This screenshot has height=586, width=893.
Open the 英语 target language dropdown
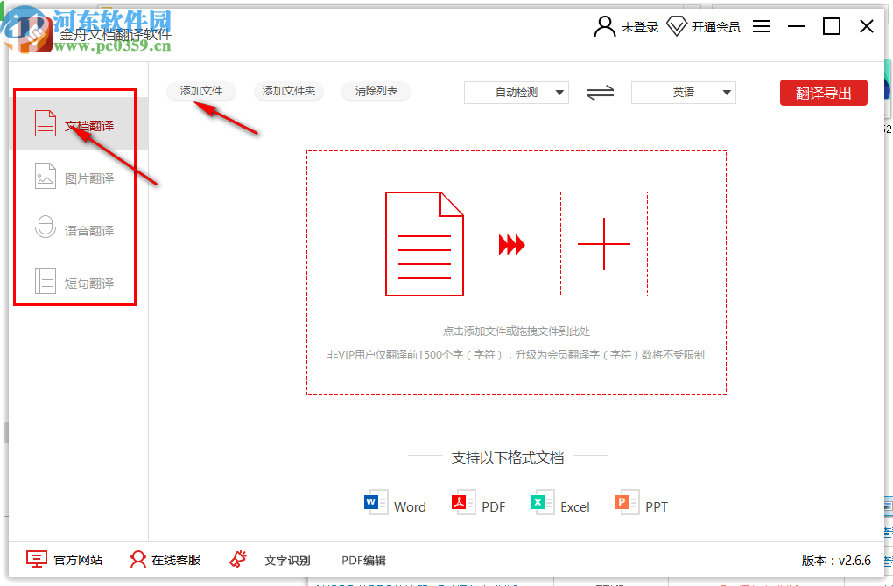684,92
